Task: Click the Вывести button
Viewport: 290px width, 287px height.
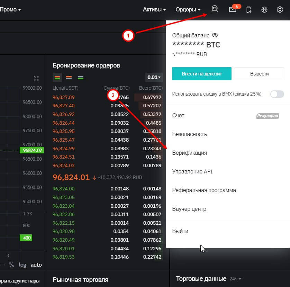Action: [x=259, y=74]
